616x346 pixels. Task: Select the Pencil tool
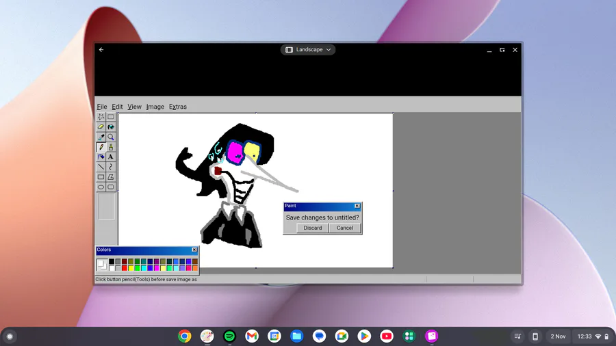click(101, 147)
